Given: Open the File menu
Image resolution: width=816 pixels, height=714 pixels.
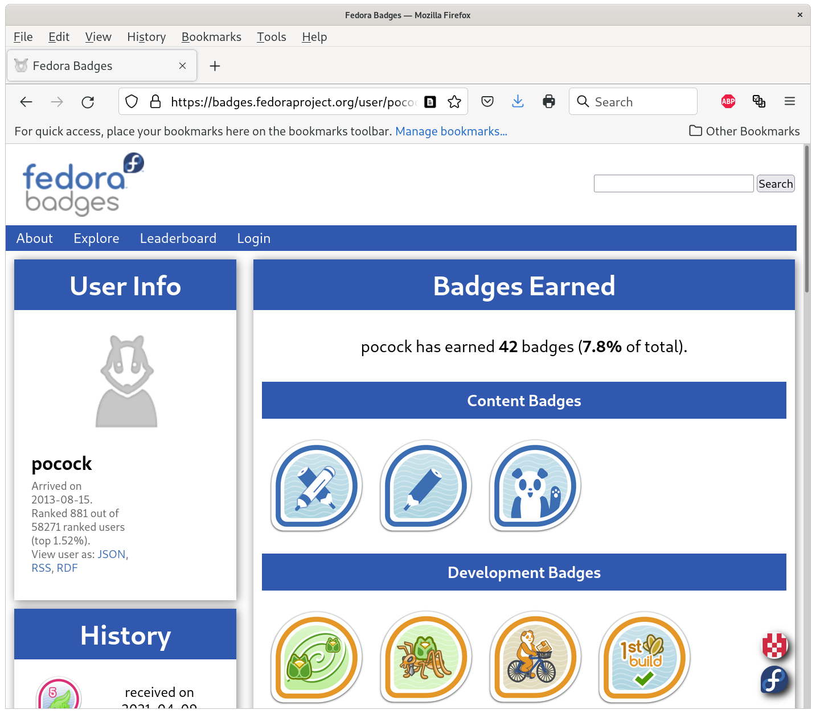Looking at the screenshot, I should pyautogui.click(x=23, y=37).
